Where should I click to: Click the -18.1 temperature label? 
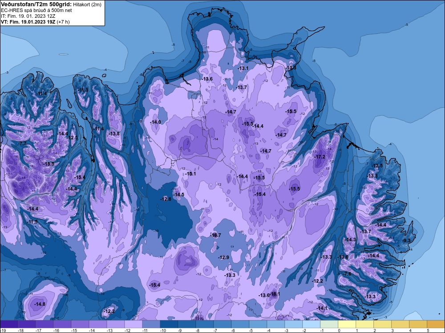(274, 294)
